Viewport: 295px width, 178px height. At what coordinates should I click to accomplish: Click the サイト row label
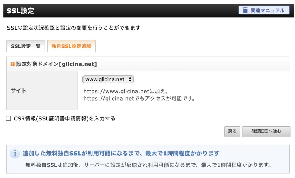[18, 90]
